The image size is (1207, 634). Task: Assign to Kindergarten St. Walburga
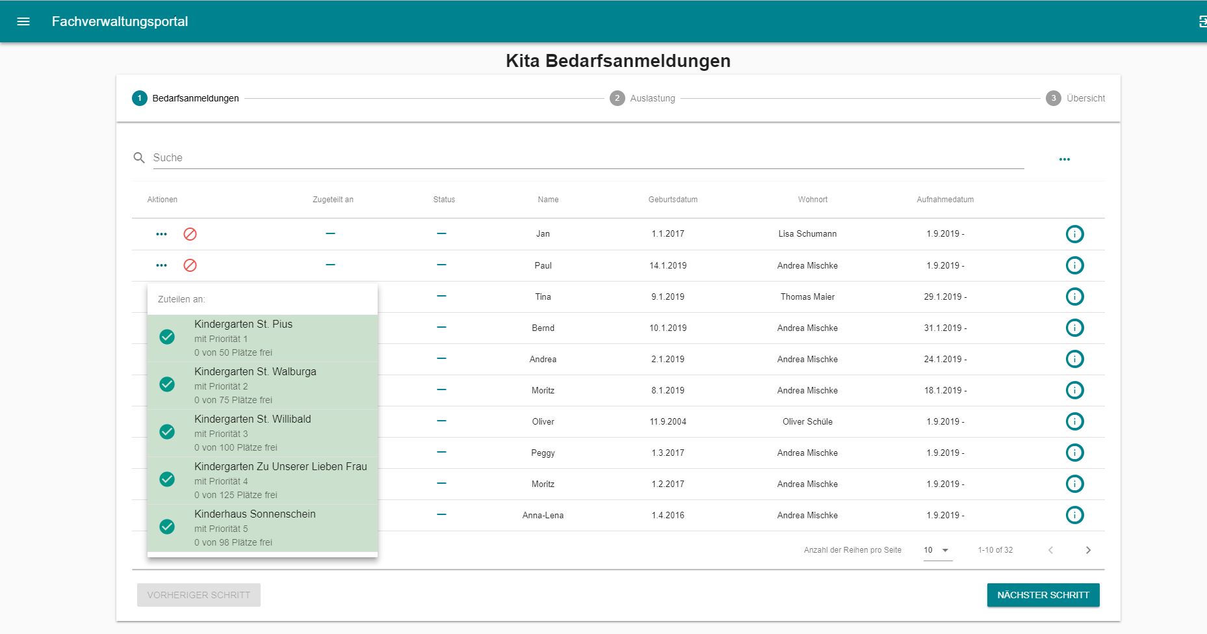[255, 372]
